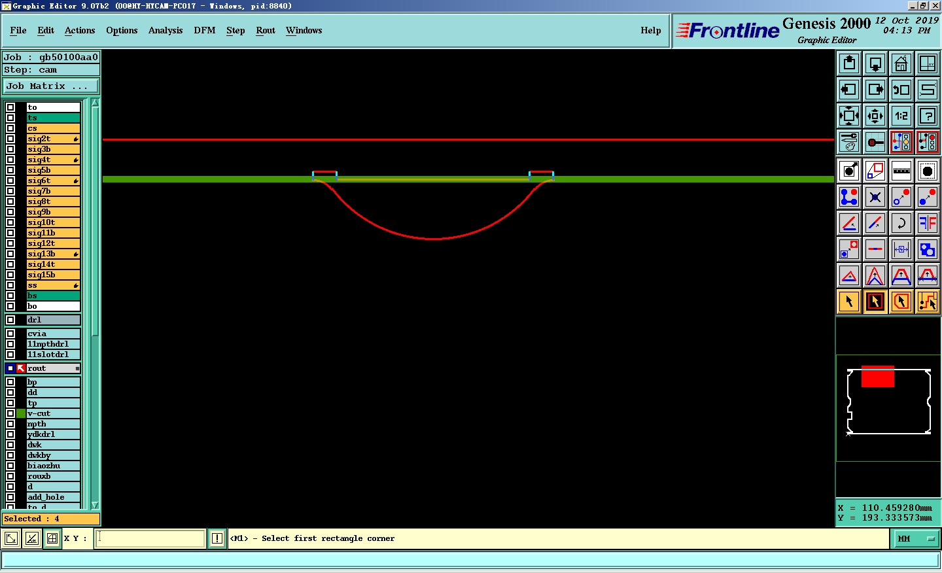Click the pan left arrow icon
The width and height of the screenshot is (942, 573).
[849, 90]
